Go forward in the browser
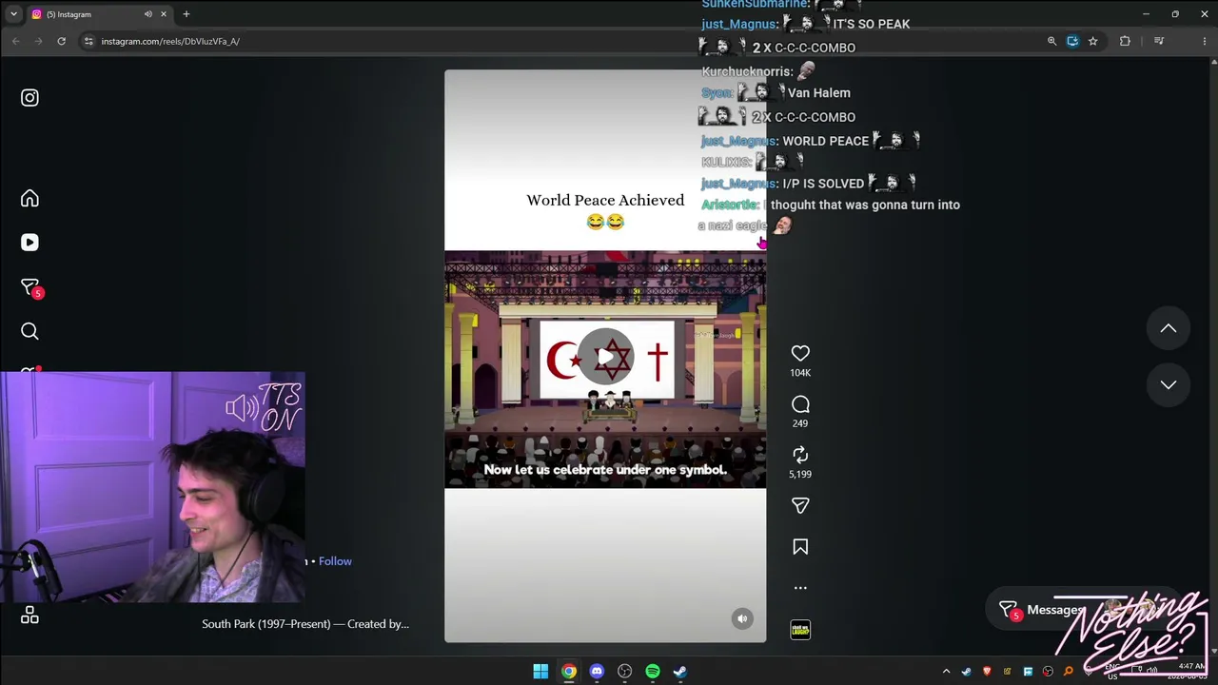 pos(38,41)
